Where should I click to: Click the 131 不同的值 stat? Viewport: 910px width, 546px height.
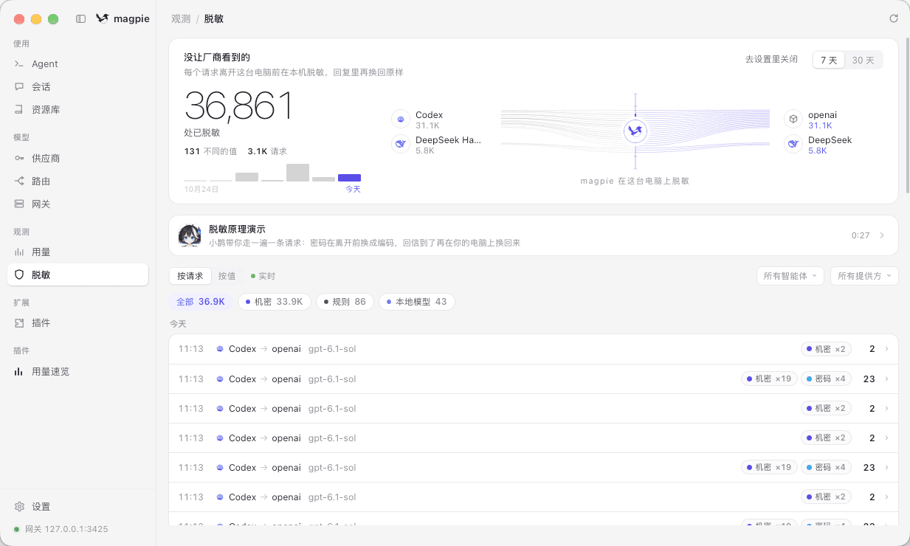pos(210,151)
